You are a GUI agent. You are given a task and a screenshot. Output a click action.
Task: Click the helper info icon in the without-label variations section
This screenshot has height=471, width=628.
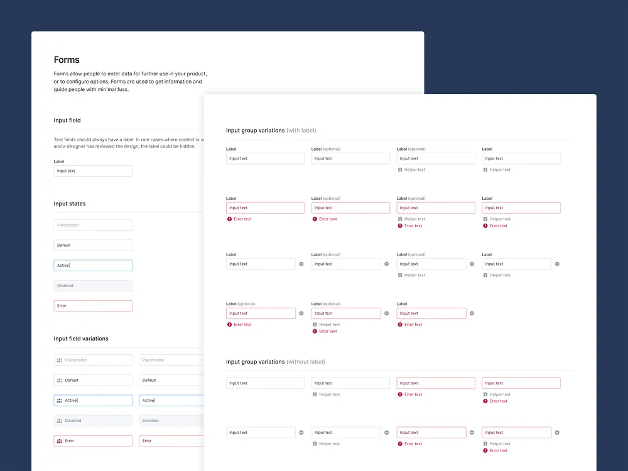[315, 394]
